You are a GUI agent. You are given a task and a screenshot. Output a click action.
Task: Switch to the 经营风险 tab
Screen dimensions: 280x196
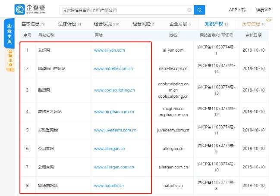(x=143, y=24)
